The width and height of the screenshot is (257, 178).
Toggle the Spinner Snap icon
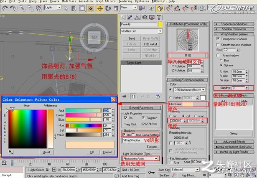(193, 8)
